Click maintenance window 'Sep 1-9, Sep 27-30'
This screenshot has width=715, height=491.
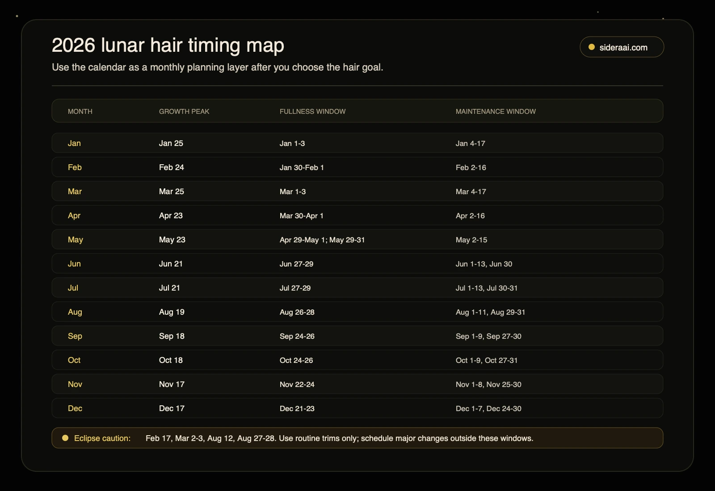pyautogui.click(x=488, y=336)
